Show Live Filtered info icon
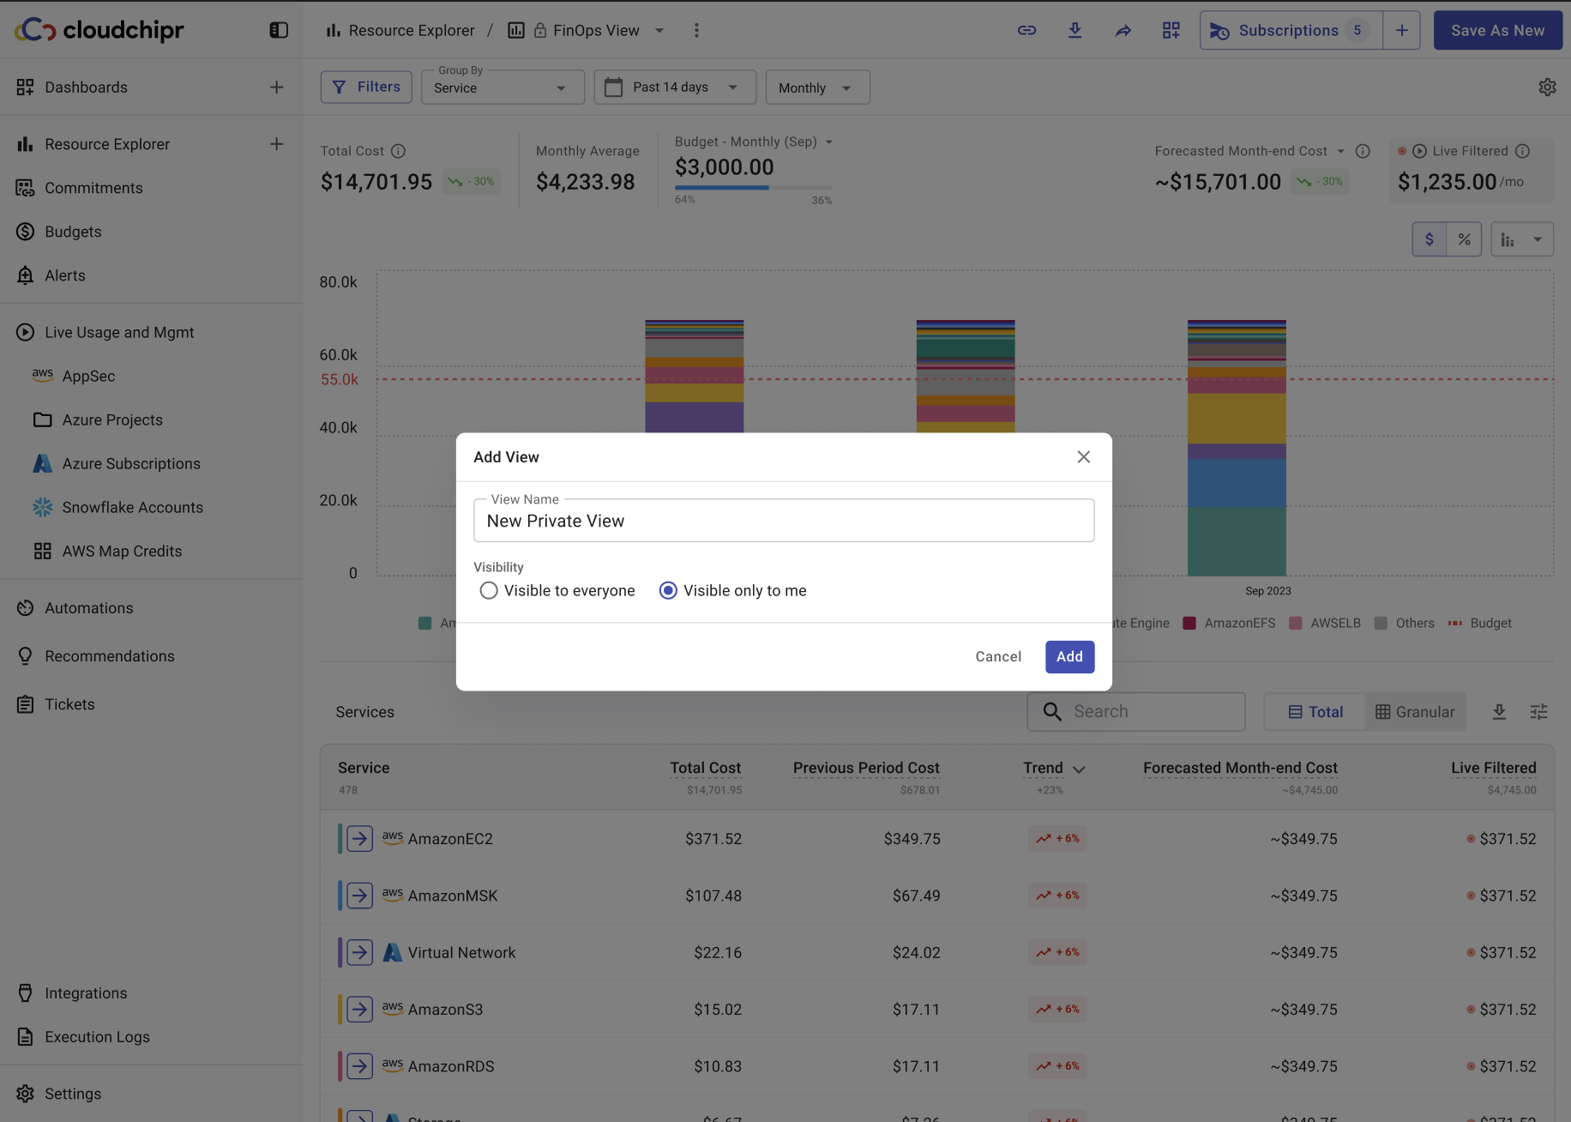Image resolution: width=1571 pixels, height=1122 pixels. (x=1522, y=151)
